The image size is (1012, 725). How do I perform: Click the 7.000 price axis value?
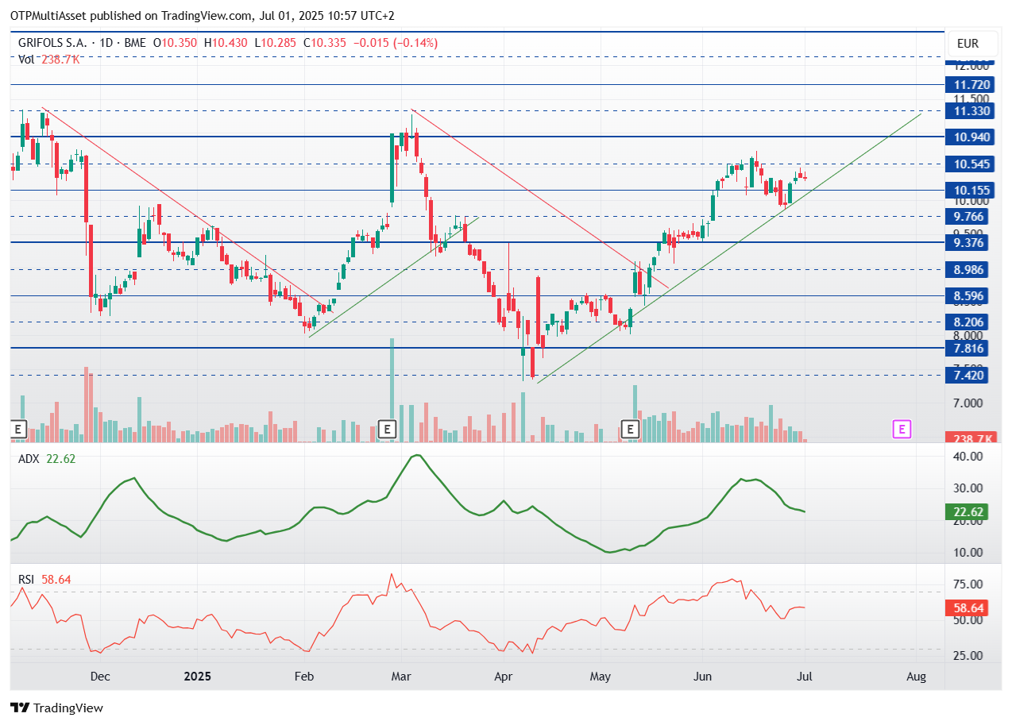click(x=969, y=403)
